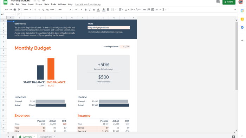246x138 pixels.
Task: Open the Data menu
Action: 47,4
